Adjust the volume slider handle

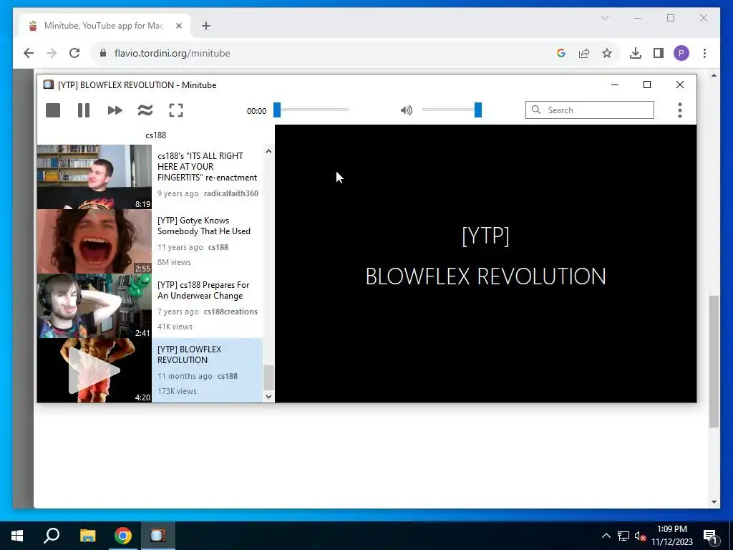coord(477,110)
